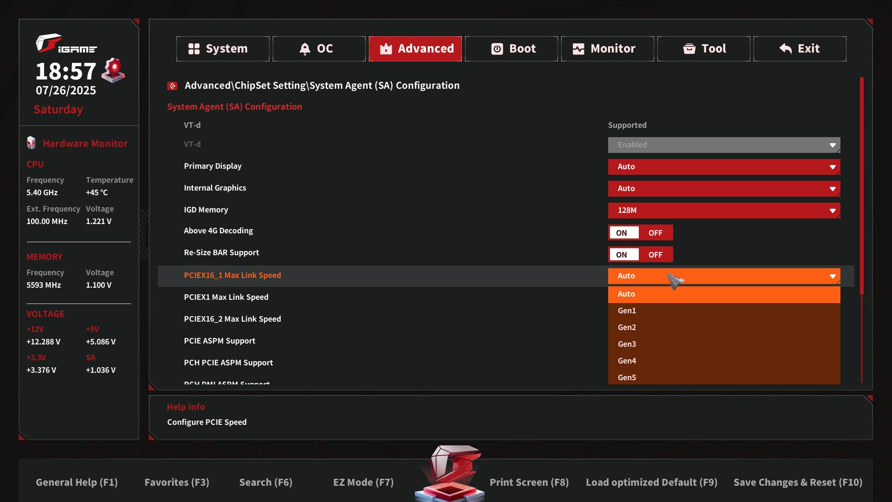
Task: Select Gen4 from the link speed list
Action: pos(627,361)
